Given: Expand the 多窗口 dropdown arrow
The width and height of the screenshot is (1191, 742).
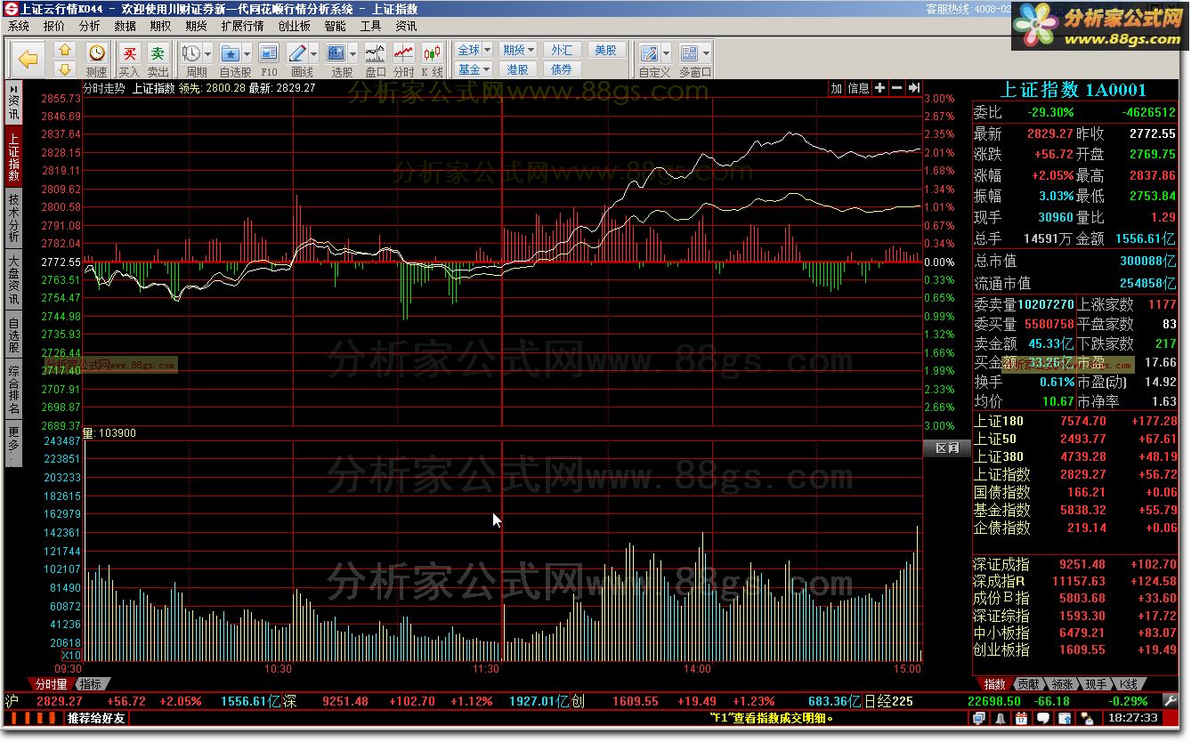Looking at the screenshot, I should coord(706,53).
